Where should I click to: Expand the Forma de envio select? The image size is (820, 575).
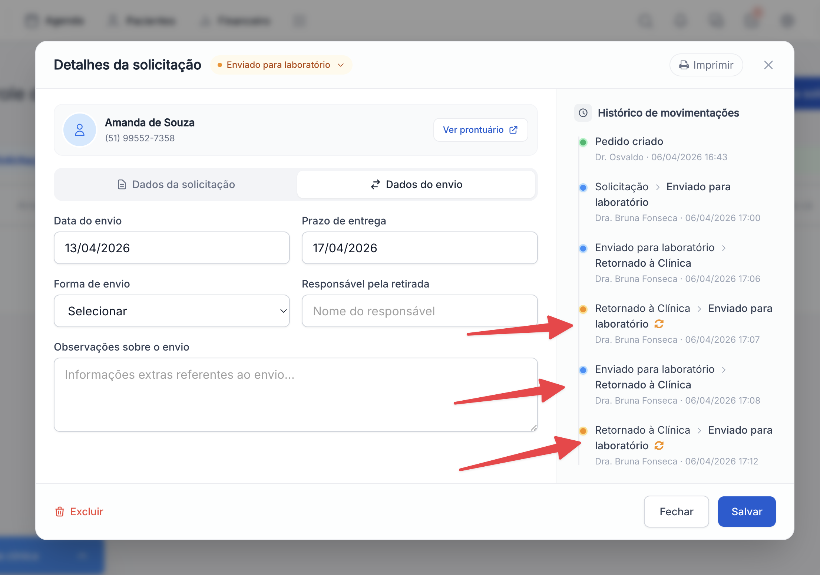coord(172,311)
